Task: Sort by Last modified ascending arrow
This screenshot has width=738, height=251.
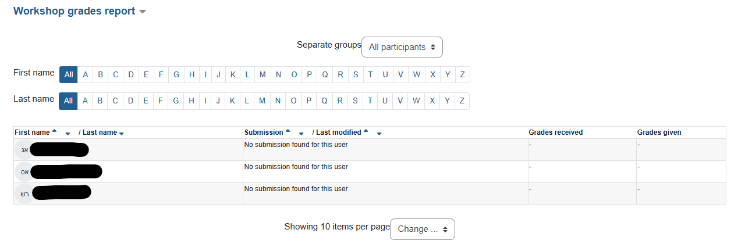Action: [366, 131]
